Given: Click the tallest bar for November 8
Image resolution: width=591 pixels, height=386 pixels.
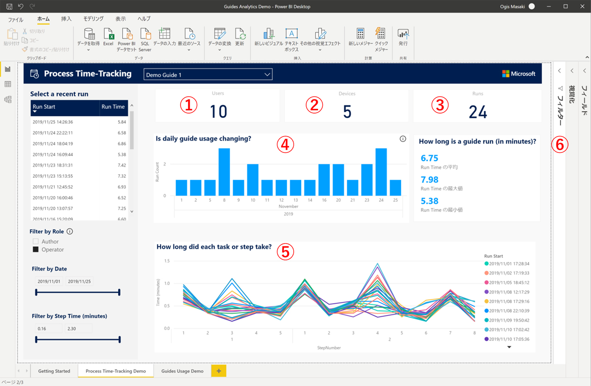Looking at the screenshot, I should [x=224, y=172].
